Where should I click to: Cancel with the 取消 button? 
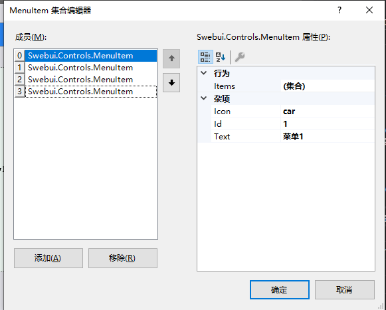pyautogui.click(x=345, y=290)
